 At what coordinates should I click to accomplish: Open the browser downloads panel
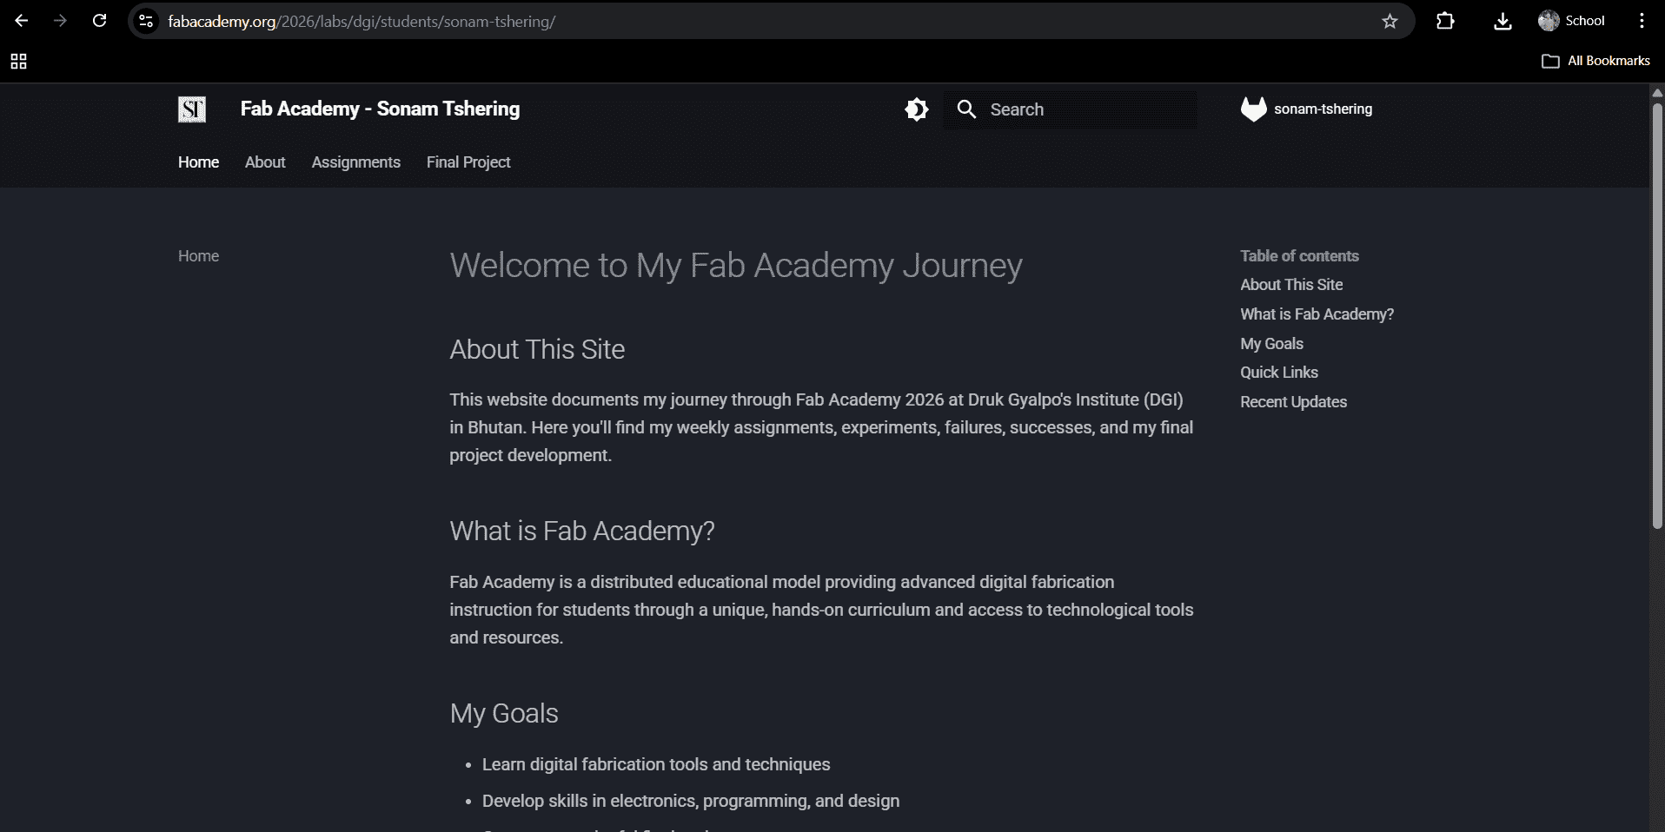1502,21
